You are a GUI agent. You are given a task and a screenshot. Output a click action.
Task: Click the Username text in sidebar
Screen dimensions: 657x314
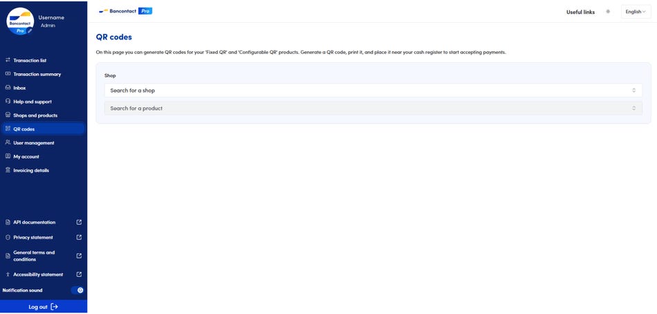51,17
